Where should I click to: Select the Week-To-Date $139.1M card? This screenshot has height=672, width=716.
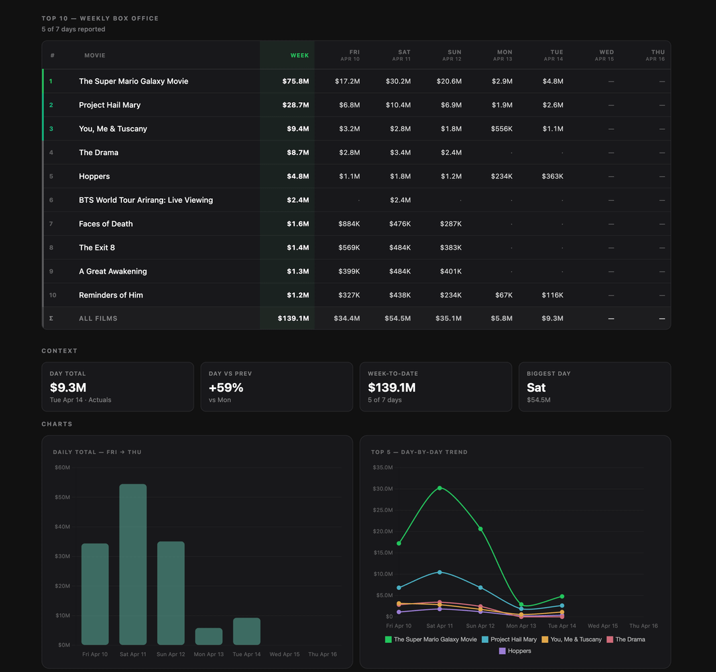pyautogui.click(x=436, y=387)
